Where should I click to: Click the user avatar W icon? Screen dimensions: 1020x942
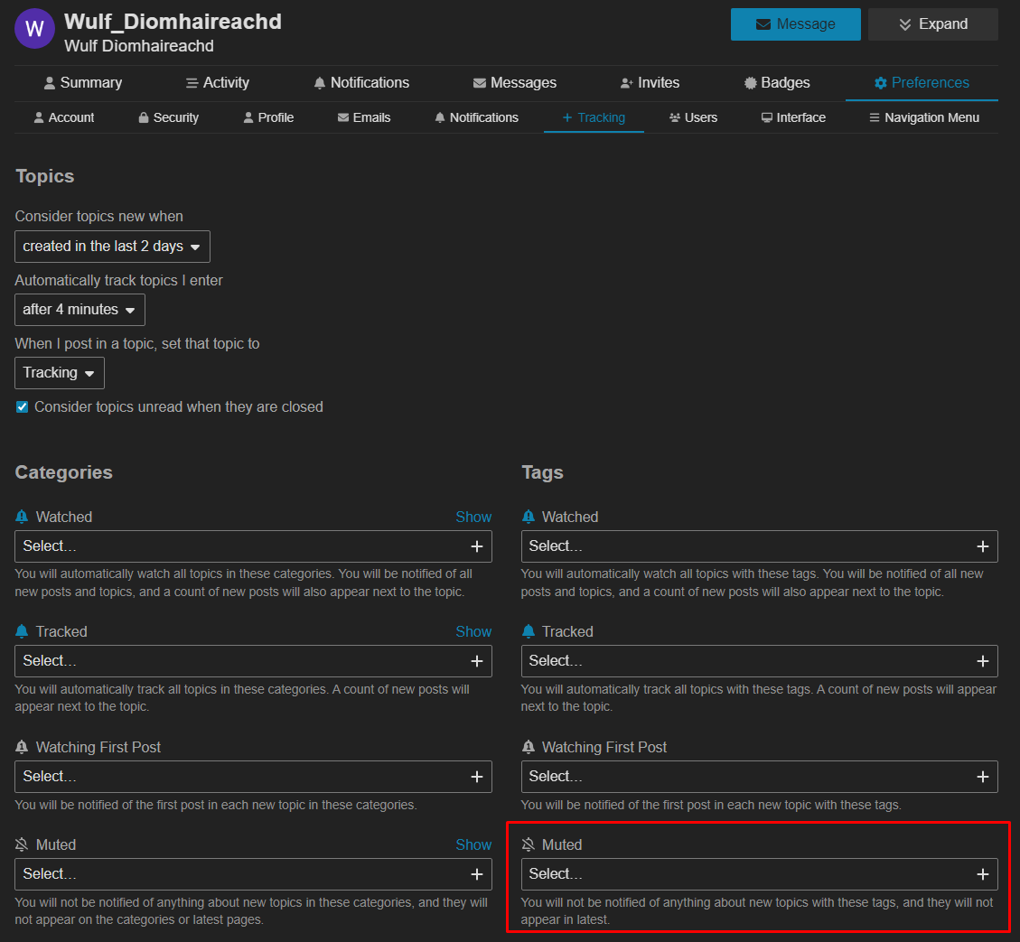[x=35, y=29]
